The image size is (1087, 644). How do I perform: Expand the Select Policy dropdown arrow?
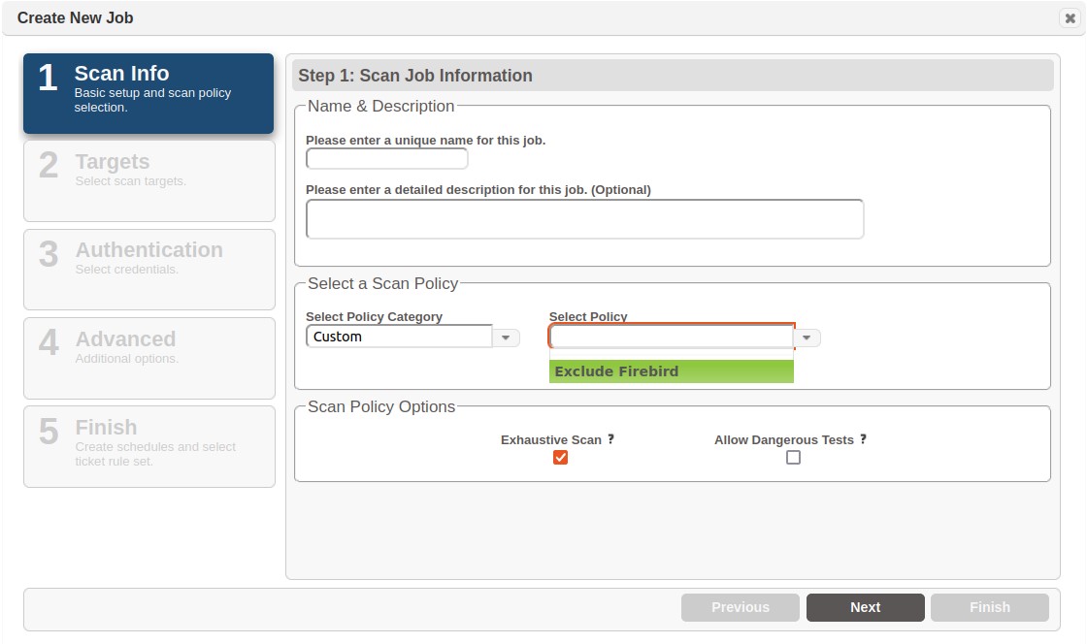click(x=807, y=338)
